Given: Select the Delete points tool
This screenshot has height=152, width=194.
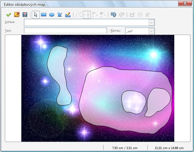Looking at the screenshot, I should pyautogui.click(x=103, y=15).
